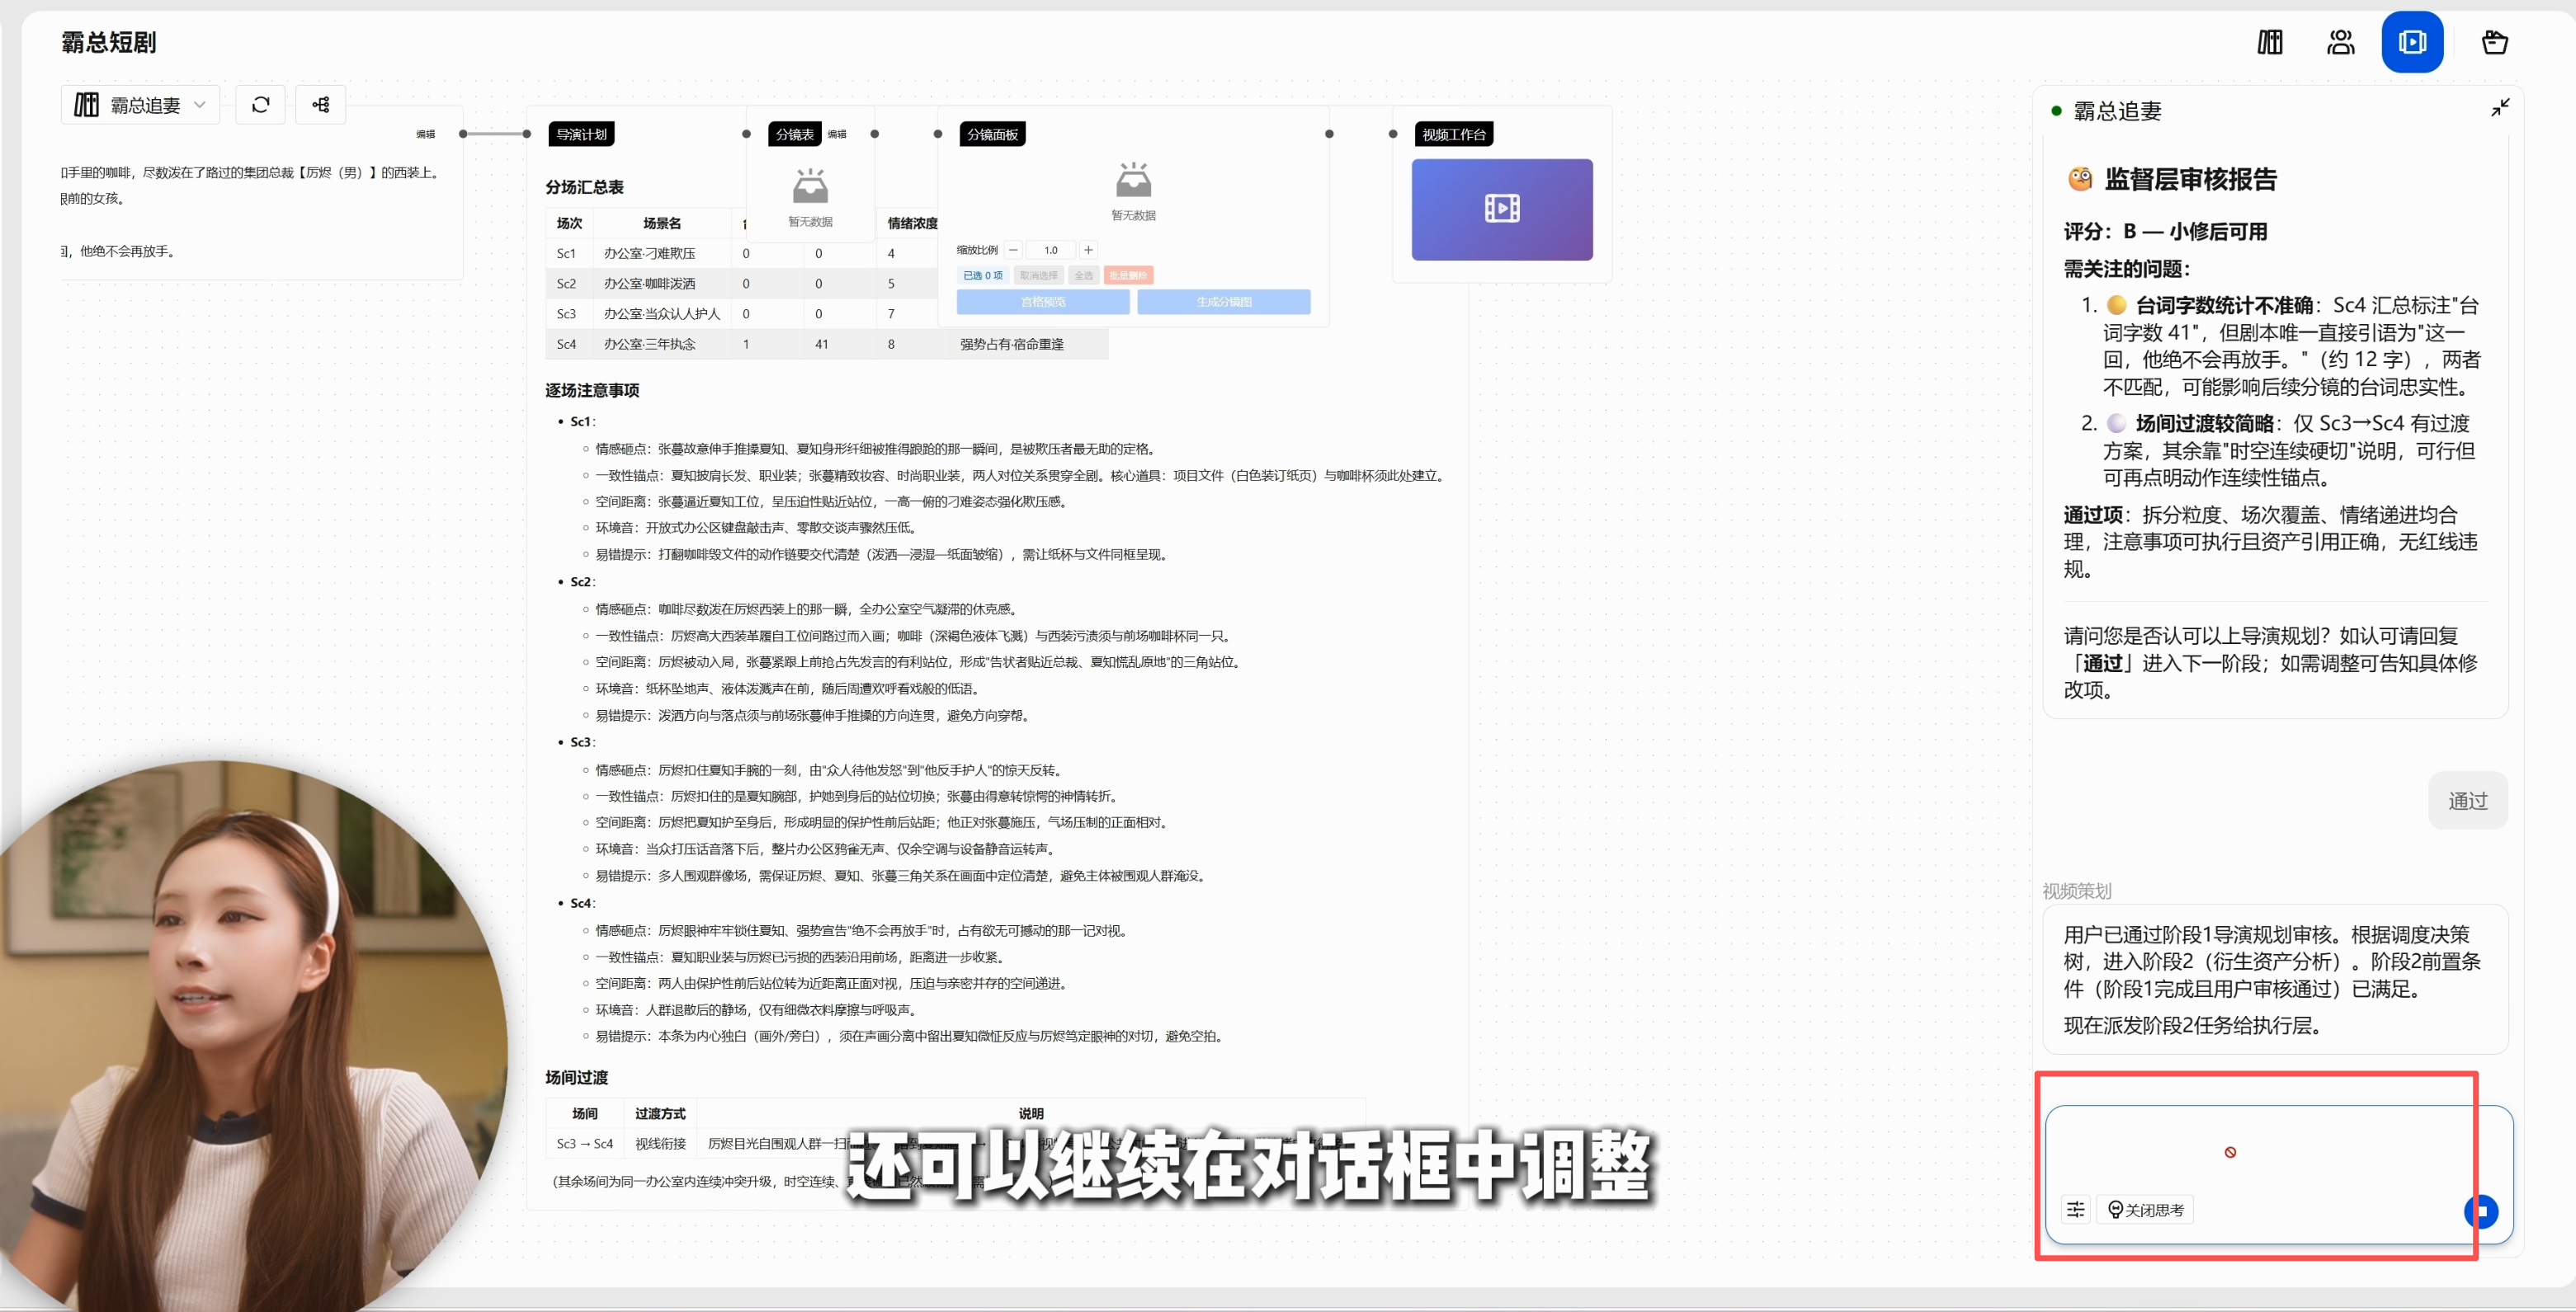Open the library icon in top bar

(x=2270, y=42)
